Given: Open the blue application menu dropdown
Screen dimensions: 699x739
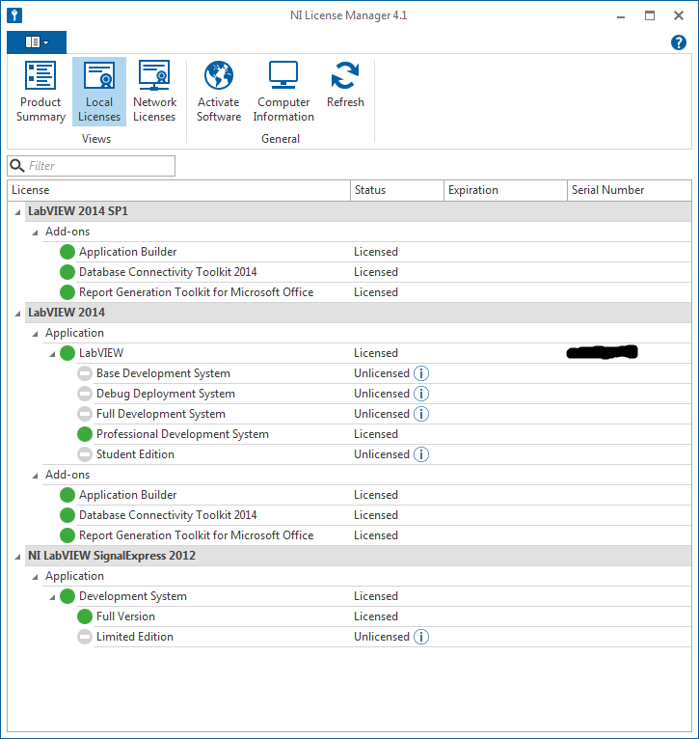Looking at the screenshot, I should 37,42.
